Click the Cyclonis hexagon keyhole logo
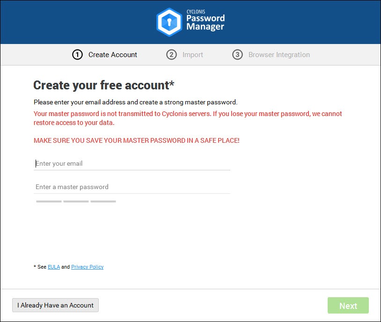The height and width of the screenshot is (322, 381). (x=169, y=22)
